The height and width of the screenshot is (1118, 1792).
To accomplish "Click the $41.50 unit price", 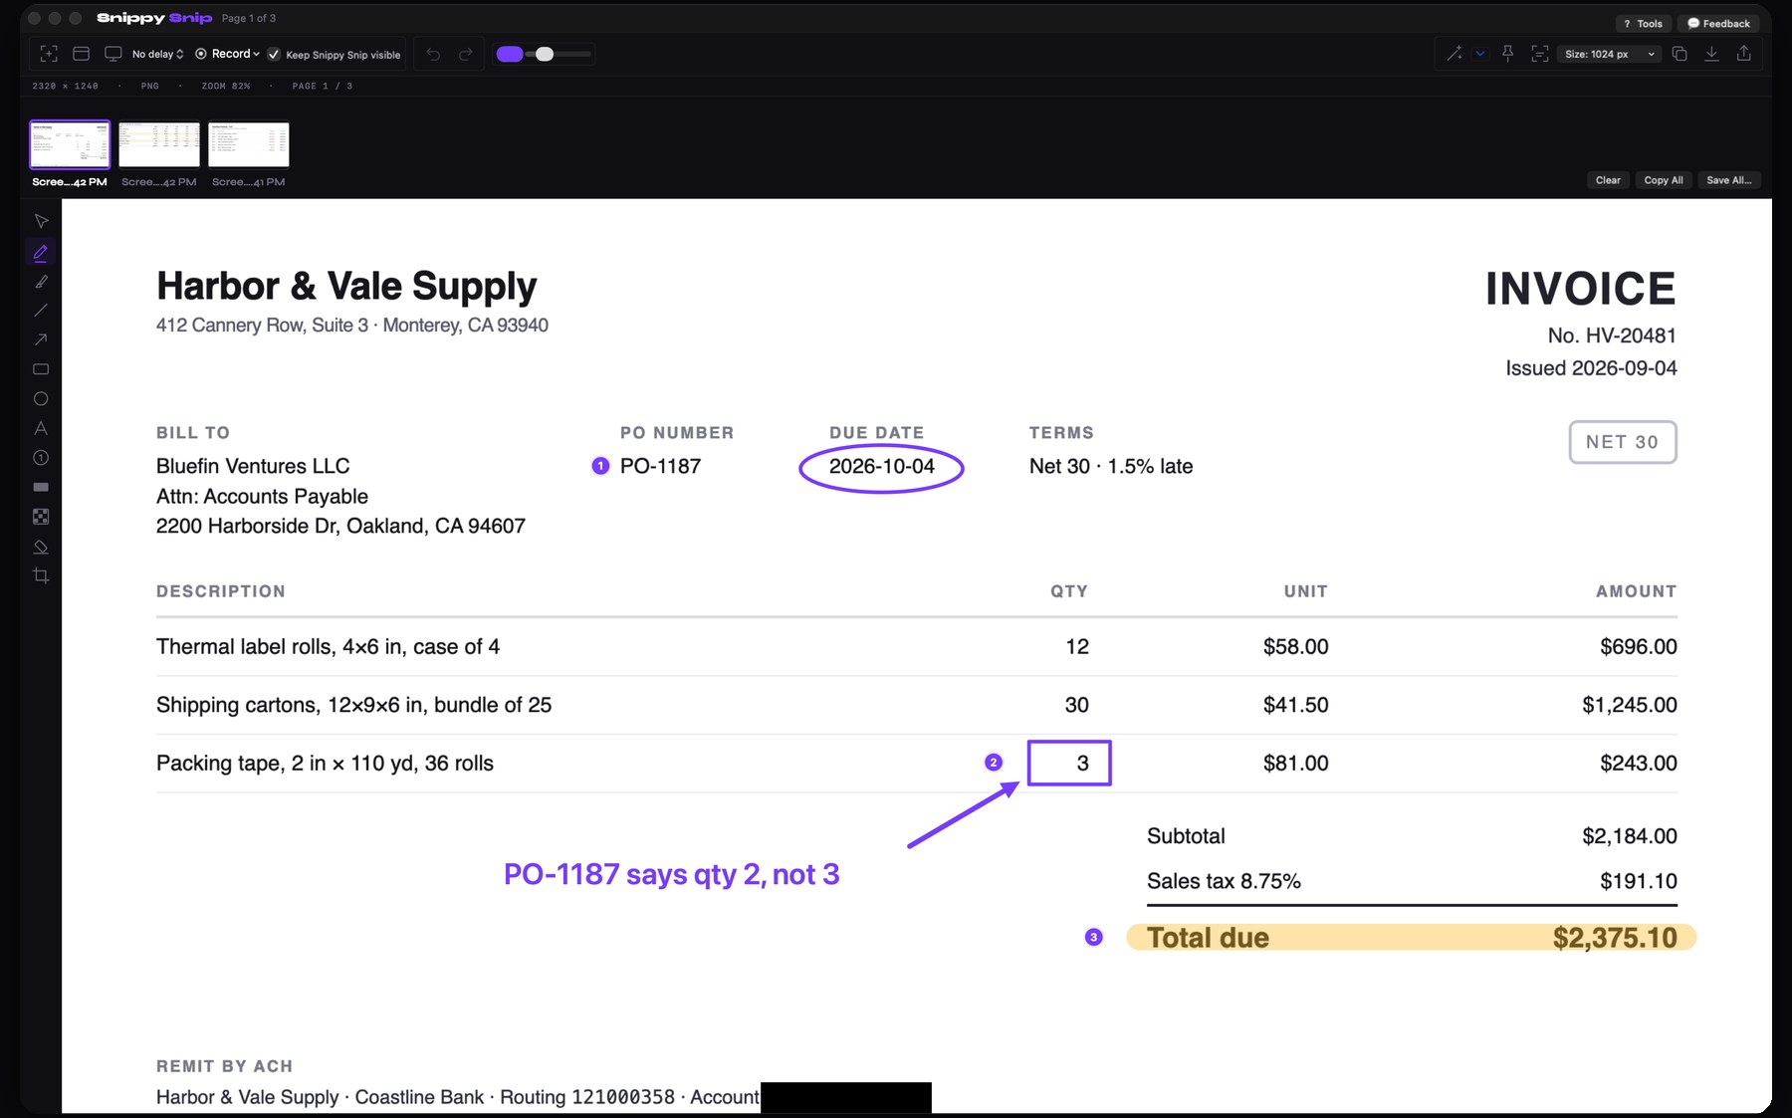I will tap(1295, 705).
